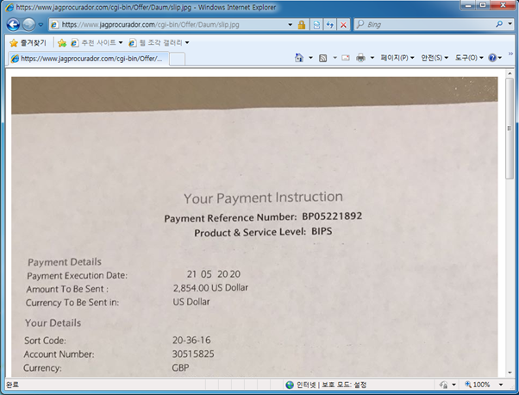This screenshot has height=395, width=519.
Task: Click the vertical scrollbar up arrow
Action: tap(510, 73)
